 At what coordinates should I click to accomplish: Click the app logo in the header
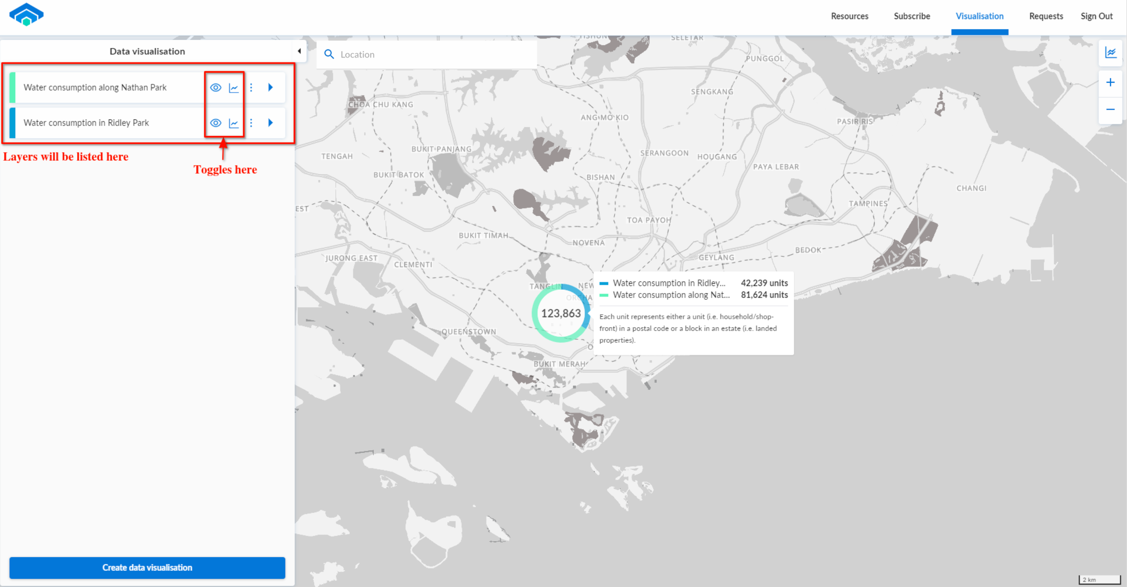[x=26, y=15]
